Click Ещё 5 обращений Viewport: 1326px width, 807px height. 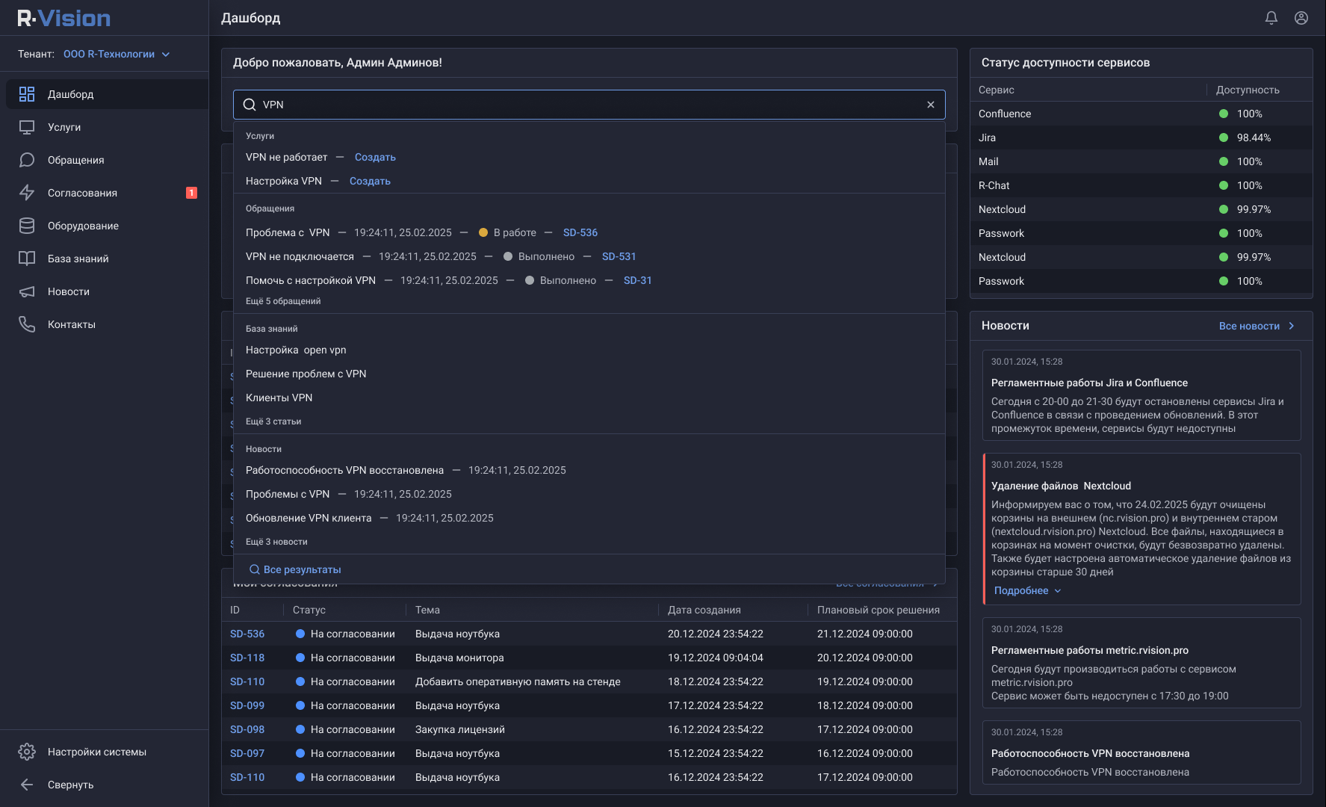(x=283, y=301)
